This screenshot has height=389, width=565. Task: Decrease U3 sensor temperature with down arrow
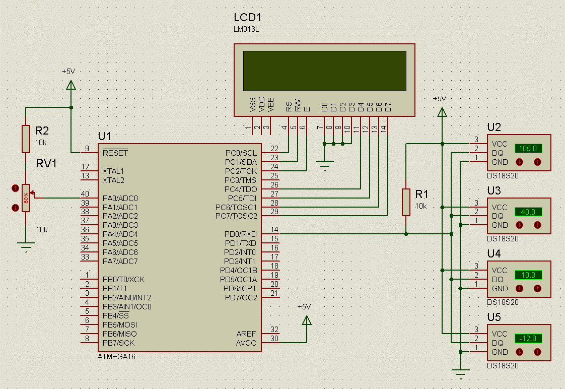tap(519, 225)
